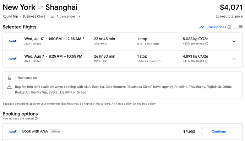Click the PVG–JFK route text
245x141 pixels.
point(100,61)
